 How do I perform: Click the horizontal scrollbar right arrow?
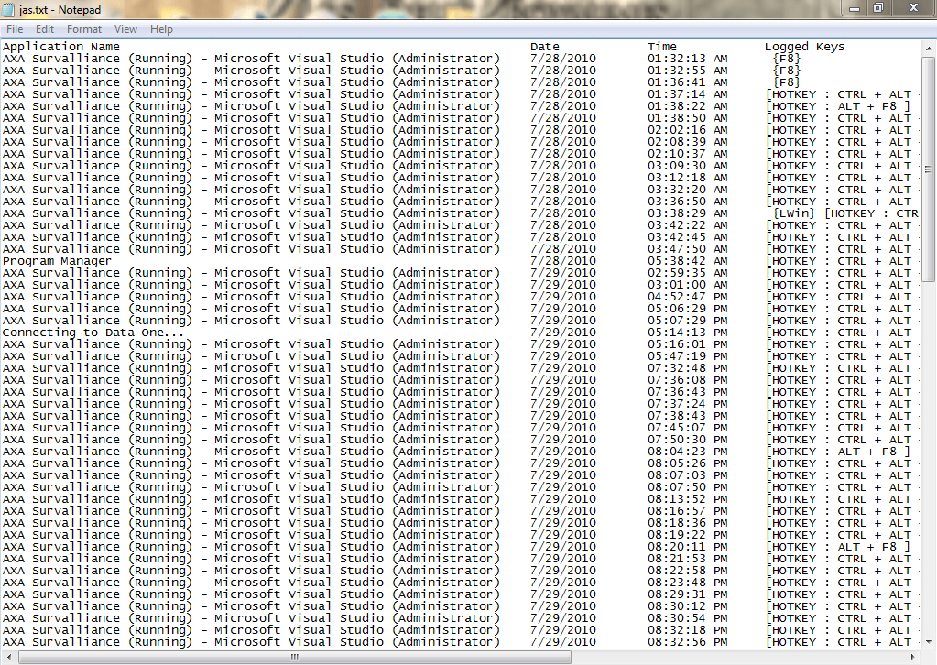[914, 657]
